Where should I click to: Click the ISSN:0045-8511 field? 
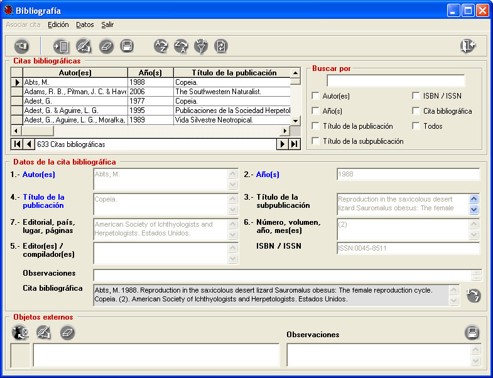pyautogui.click(x=408, y=248)
